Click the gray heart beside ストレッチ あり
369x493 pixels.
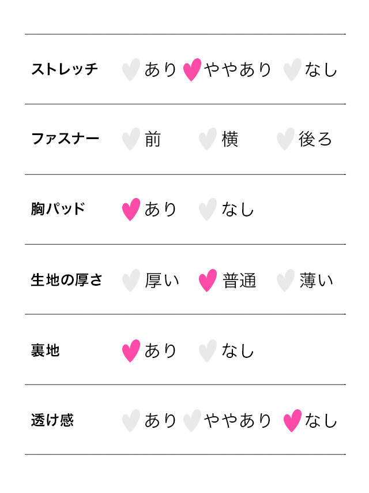(131, 70)
